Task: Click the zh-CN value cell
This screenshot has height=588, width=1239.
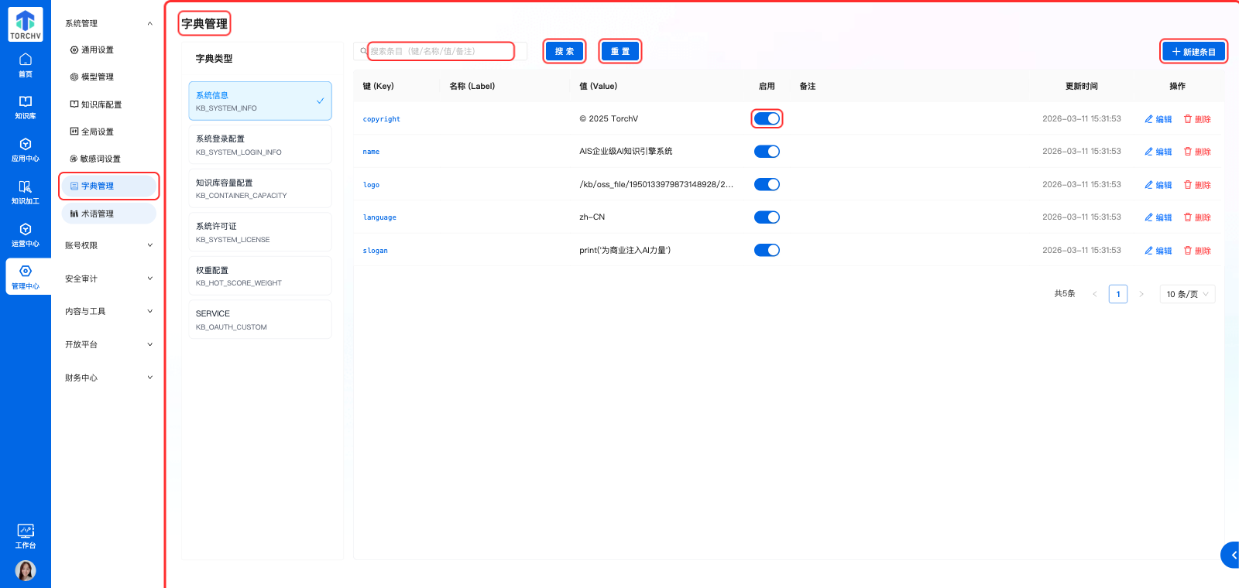Action: (x=592, y=217)
